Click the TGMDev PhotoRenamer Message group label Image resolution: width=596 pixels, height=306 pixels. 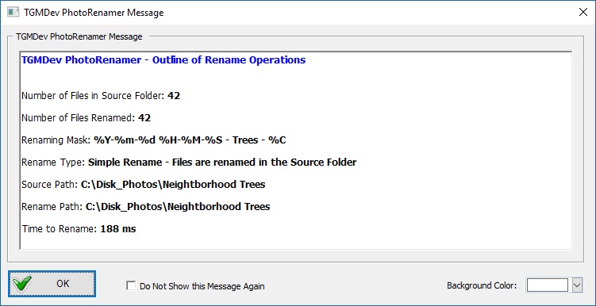click(79, 36)
